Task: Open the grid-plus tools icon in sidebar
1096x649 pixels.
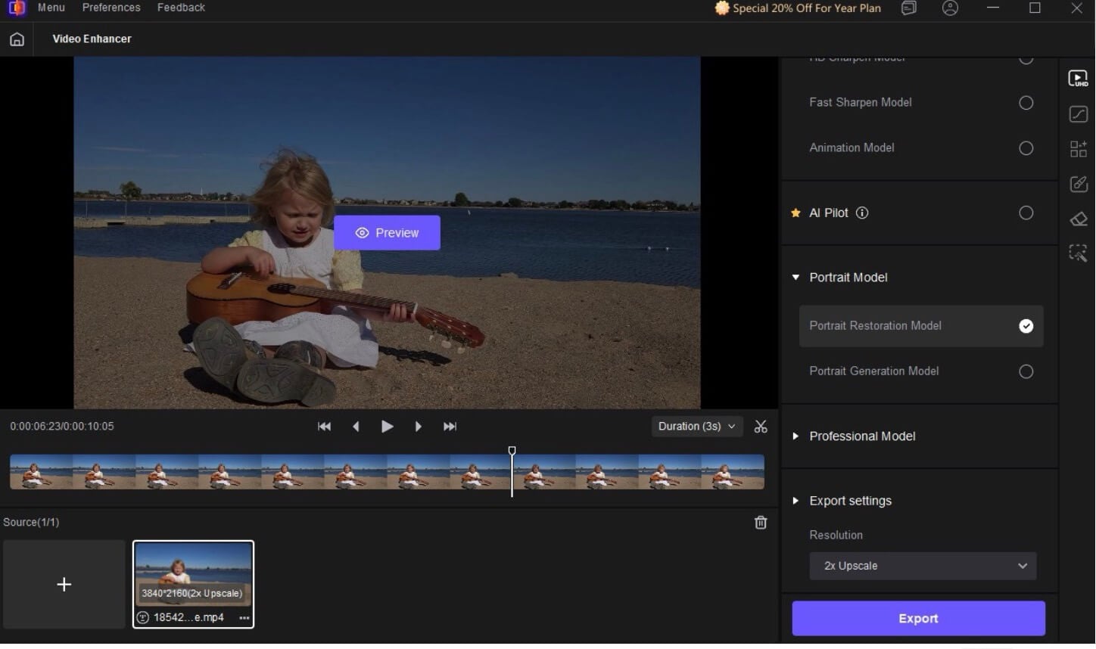Action: (1078, 148)
